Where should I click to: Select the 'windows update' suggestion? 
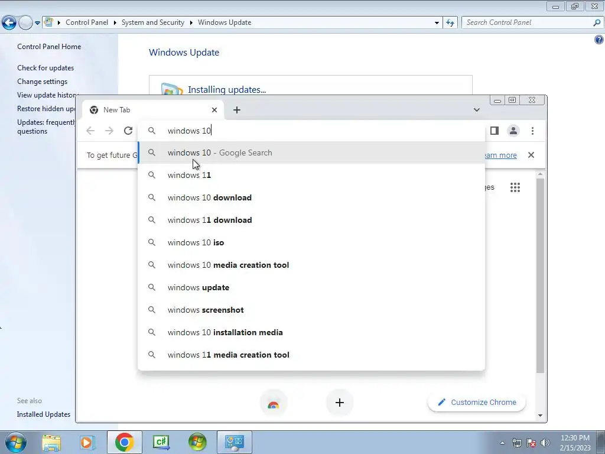click(x=311, y=287)
